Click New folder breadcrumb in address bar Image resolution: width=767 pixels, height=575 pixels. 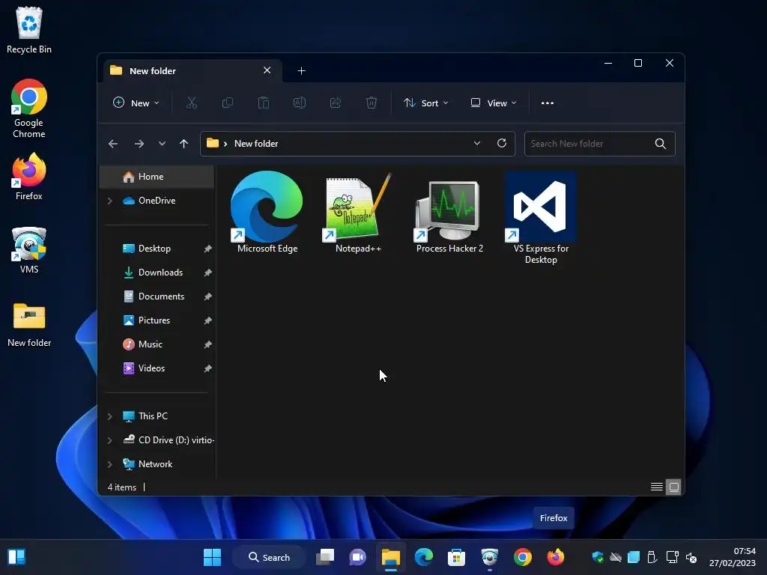(256, 144)
